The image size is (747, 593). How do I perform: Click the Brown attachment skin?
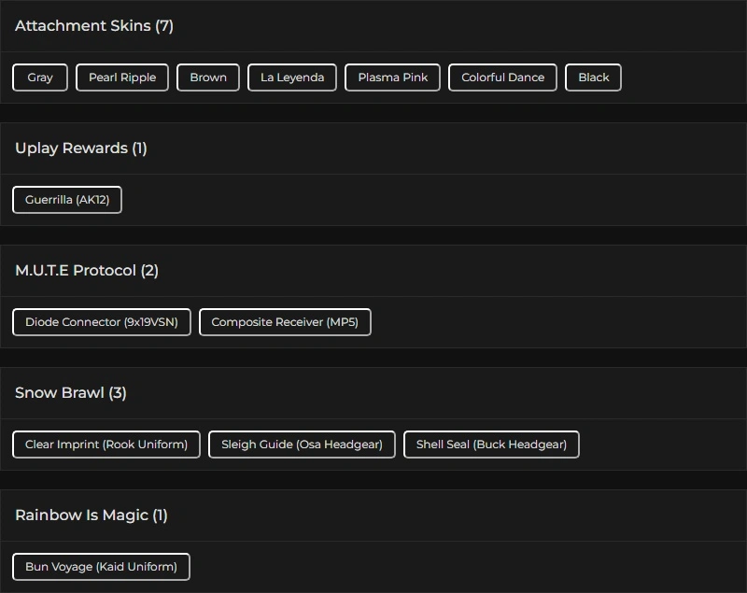click(208, 78)
